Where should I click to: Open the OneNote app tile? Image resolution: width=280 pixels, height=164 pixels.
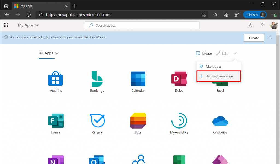(56, 160)
